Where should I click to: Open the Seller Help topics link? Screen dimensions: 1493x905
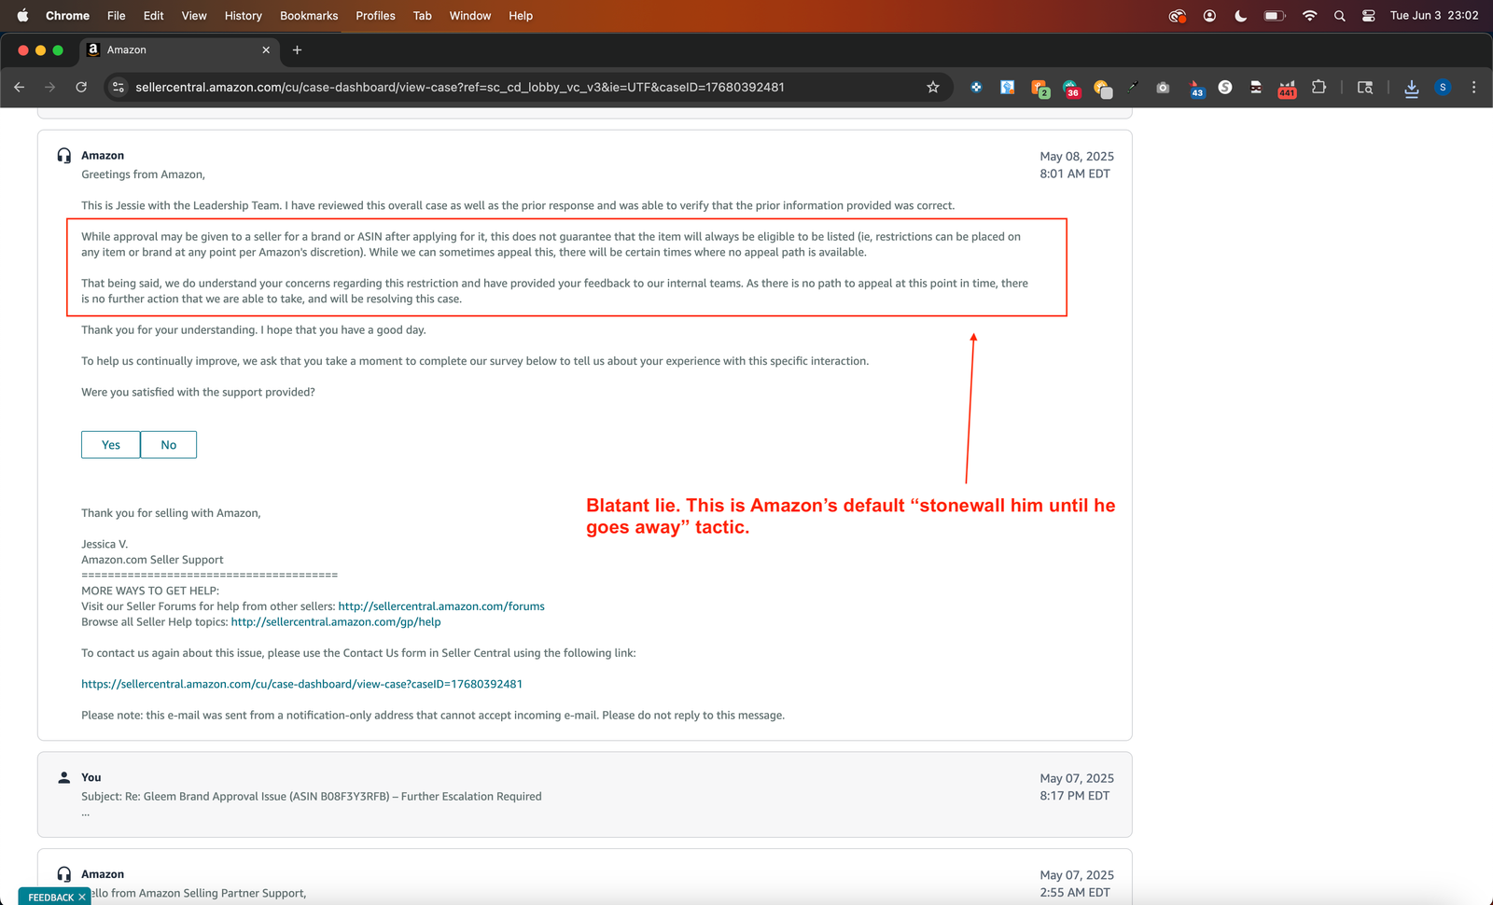[x=336, y=622]
